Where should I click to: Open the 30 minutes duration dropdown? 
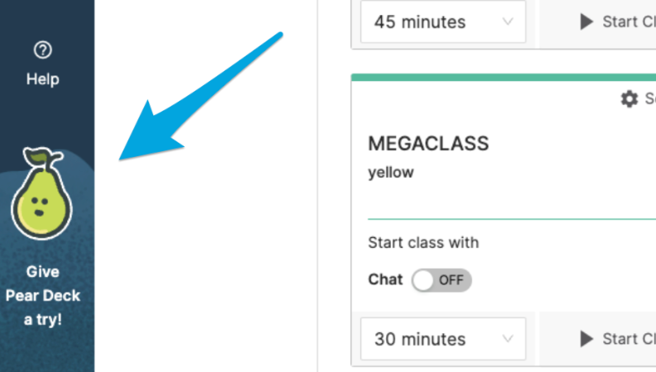tap(443, 339)
